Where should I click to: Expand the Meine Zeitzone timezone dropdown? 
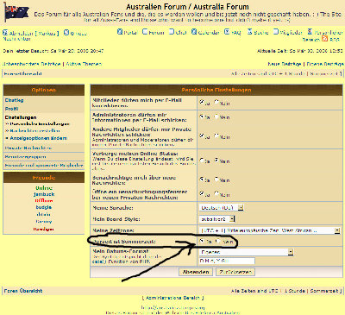270,230
